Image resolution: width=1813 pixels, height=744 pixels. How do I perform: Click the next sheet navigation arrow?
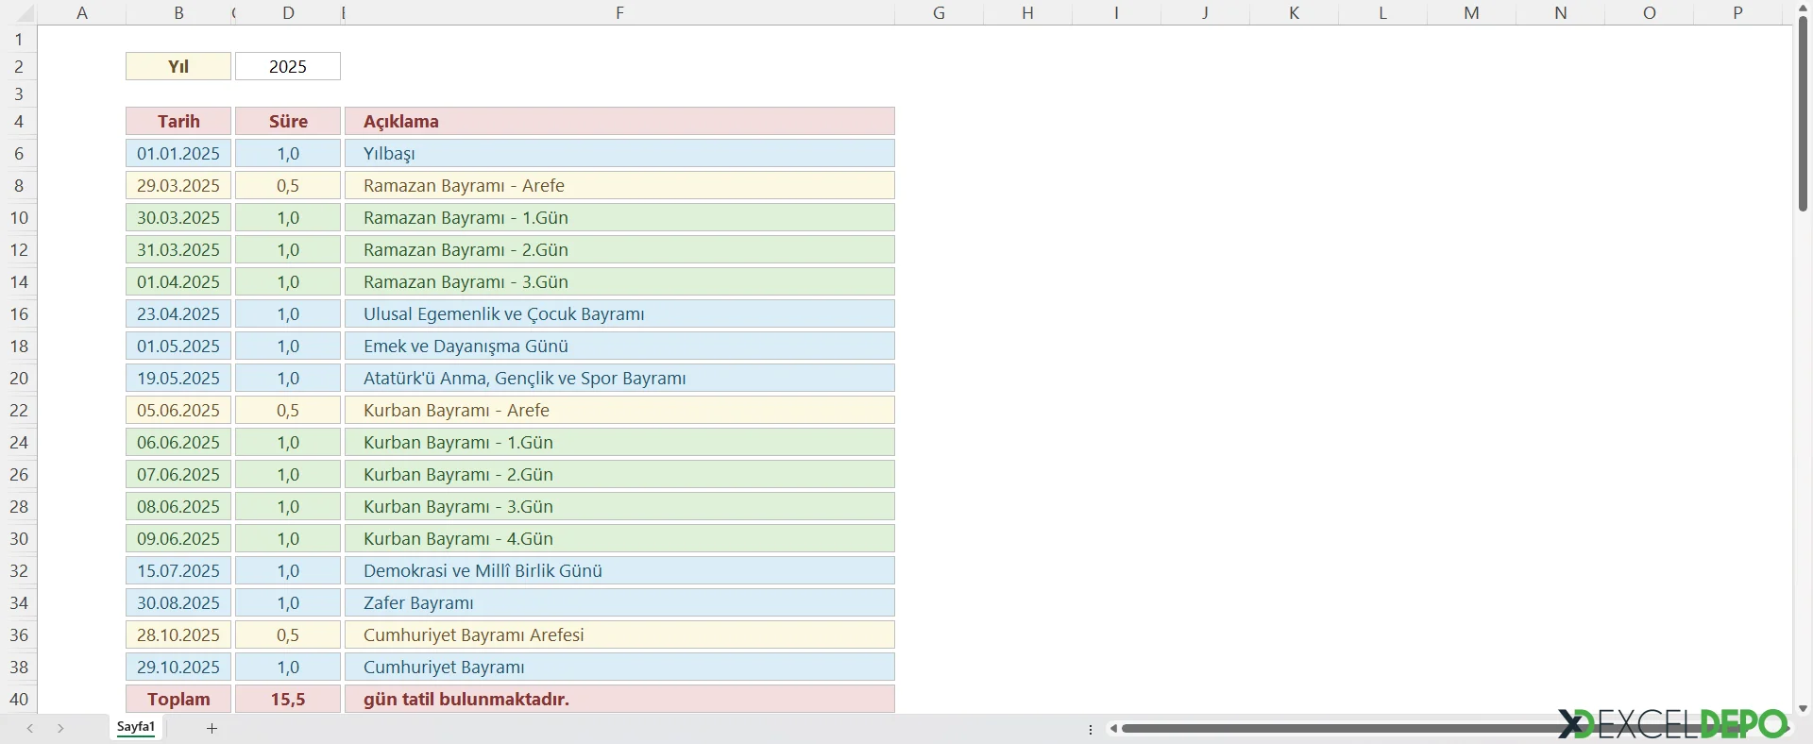[x=60, y=728]
